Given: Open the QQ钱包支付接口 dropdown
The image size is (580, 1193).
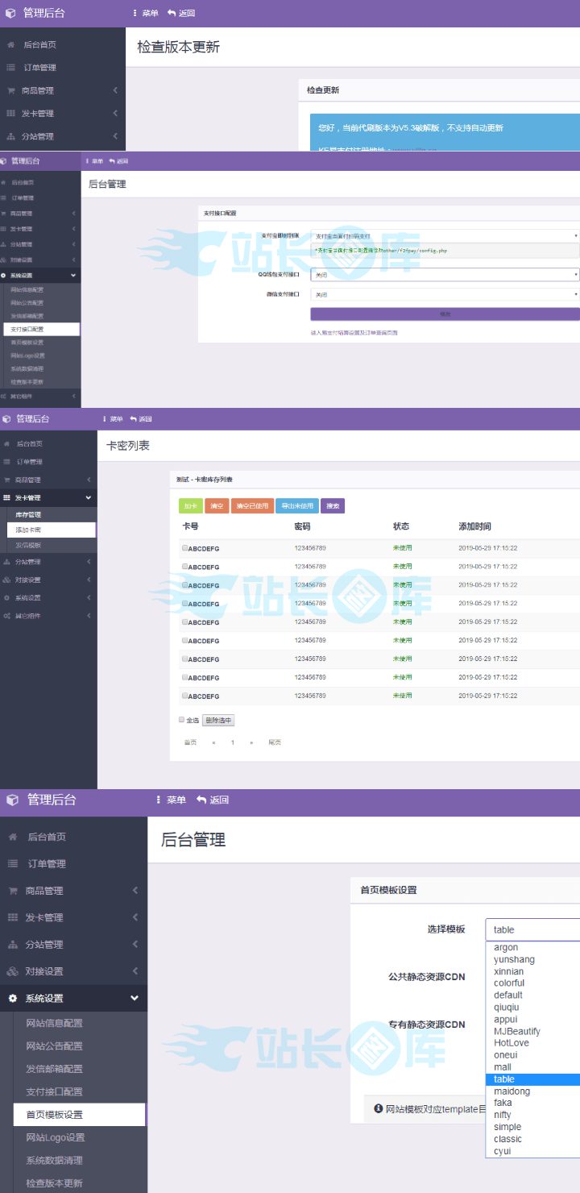Looking at the screenshot, I should [x=445, y=275].
